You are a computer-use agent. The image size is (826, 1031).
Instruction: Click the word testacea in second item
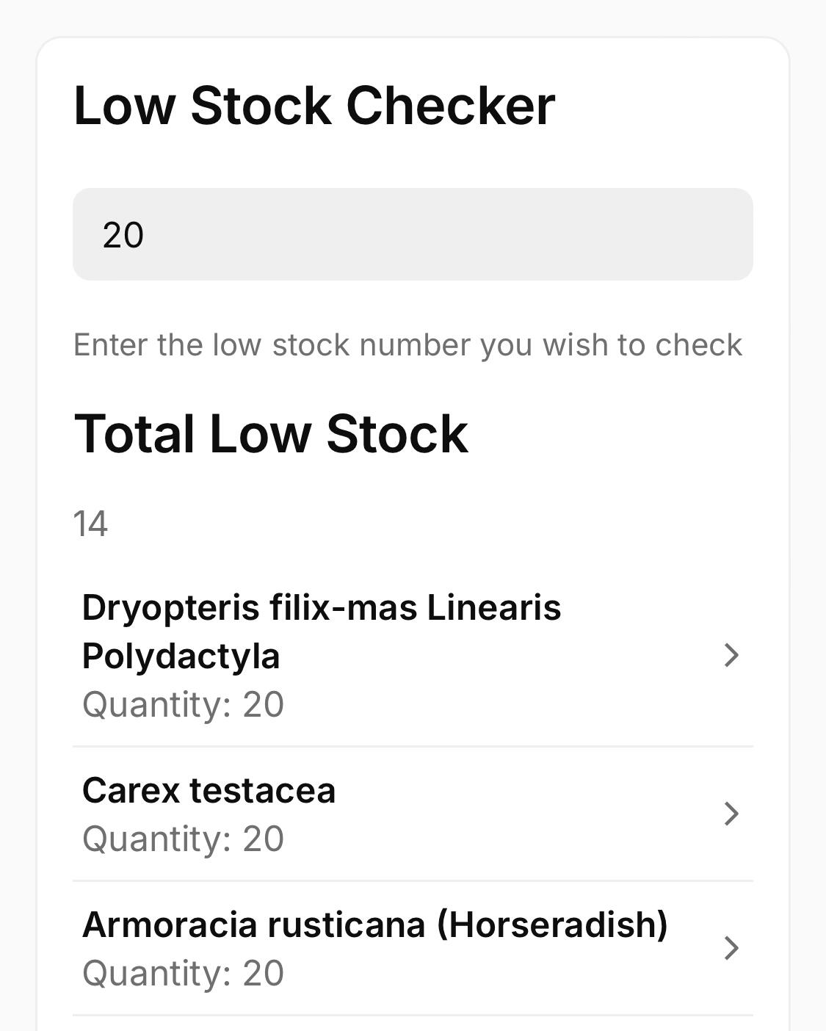[x=262, y=791]
